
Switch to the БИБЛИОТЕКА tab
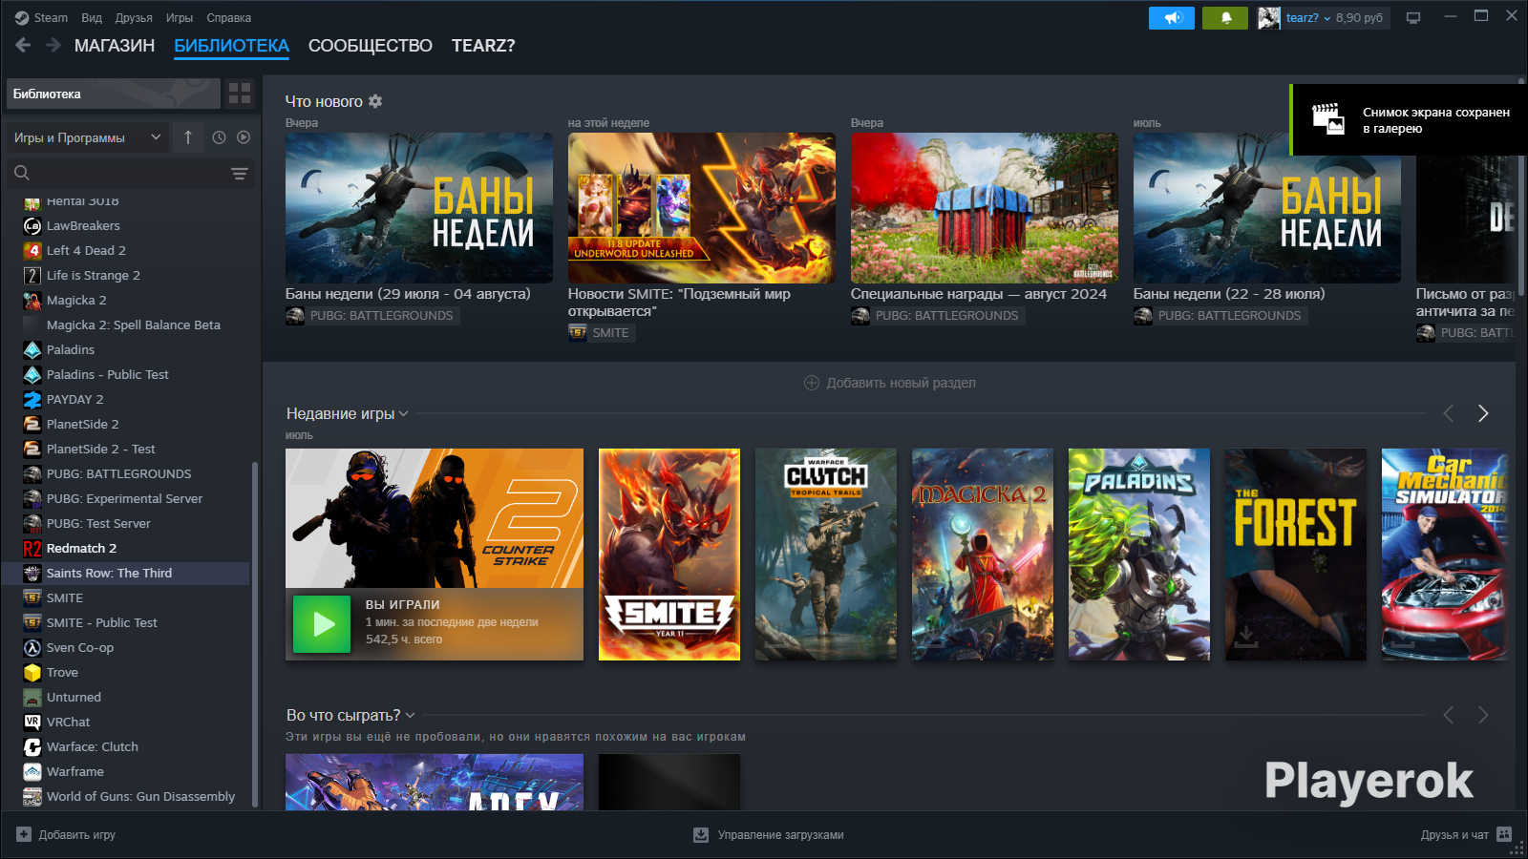(231, 46)
